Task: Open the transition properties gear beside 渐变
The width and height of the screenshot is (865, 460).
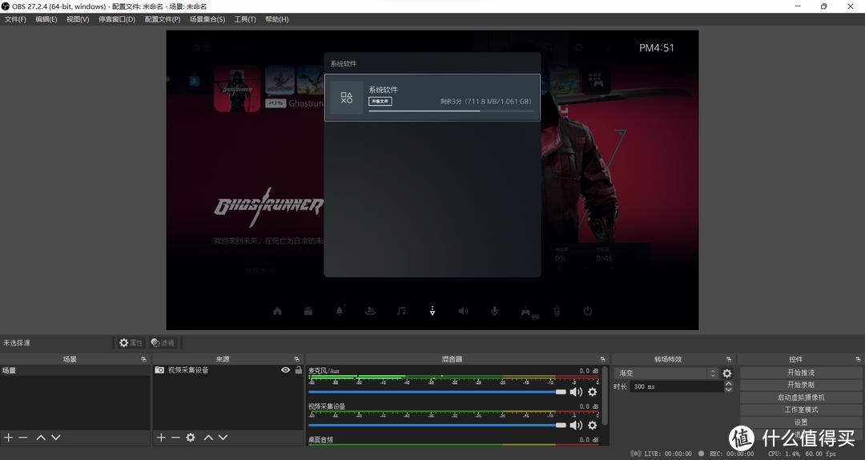Action: [727, 373]
